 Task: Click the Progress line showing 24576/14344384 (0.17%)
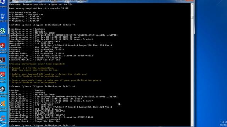point(37,111)
